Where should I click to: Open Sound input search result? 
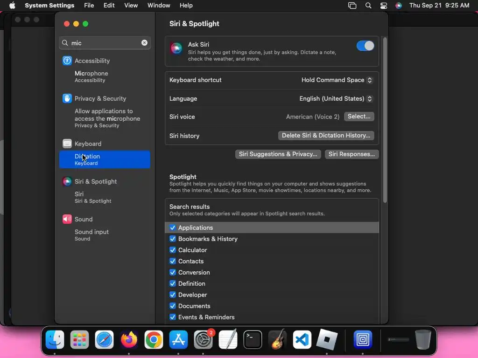(105, 235)
